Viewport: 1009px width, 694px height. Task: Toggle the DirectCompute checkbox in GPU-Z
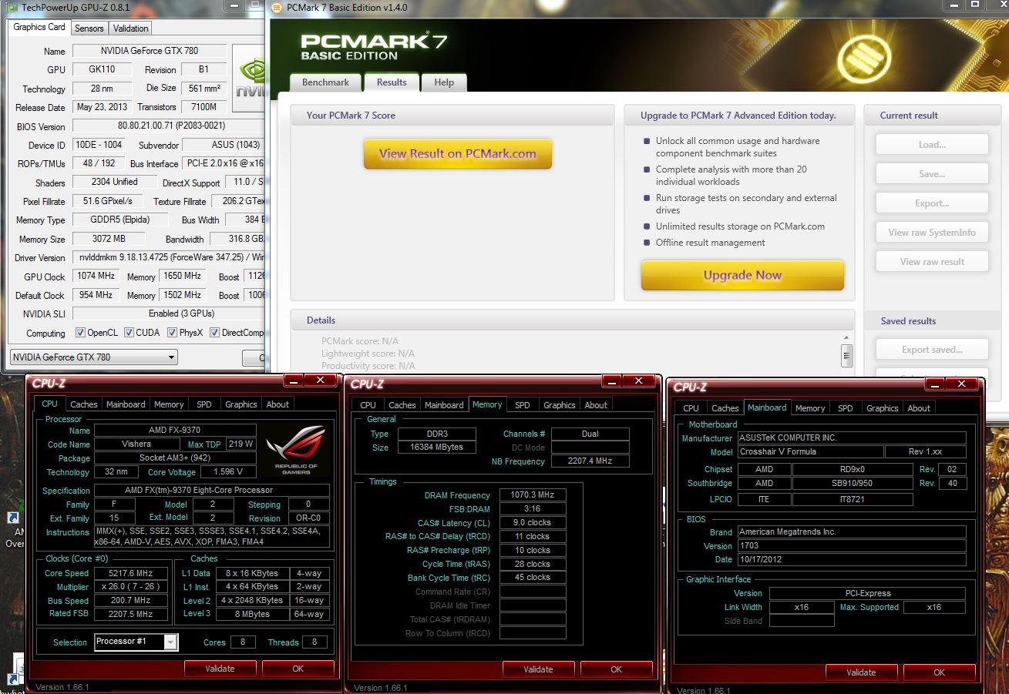click(214, 333)
